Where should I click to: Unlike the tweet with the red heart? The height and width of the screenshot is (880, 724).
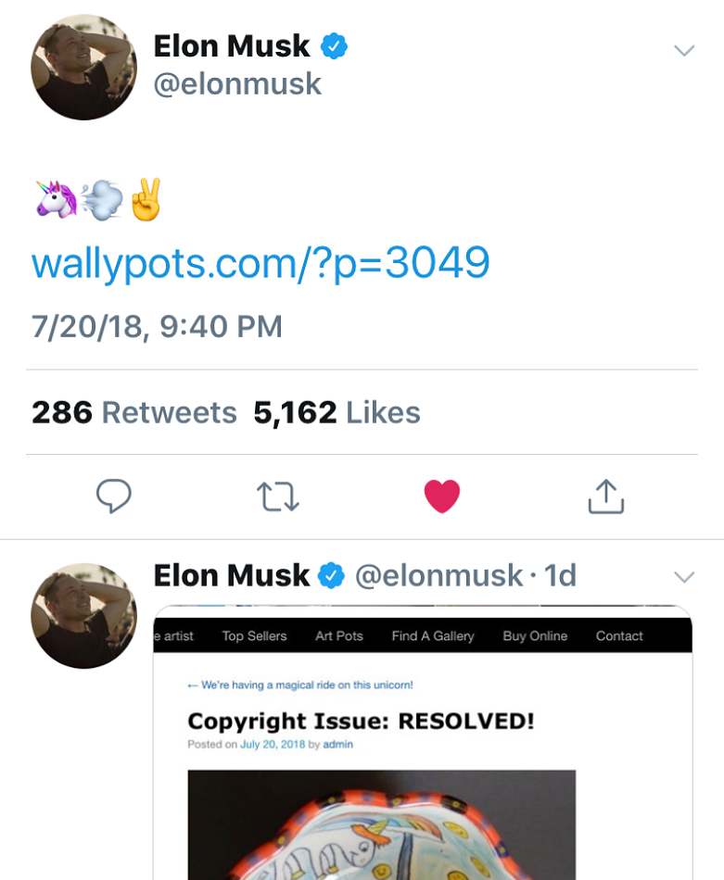tap(442, 496)
